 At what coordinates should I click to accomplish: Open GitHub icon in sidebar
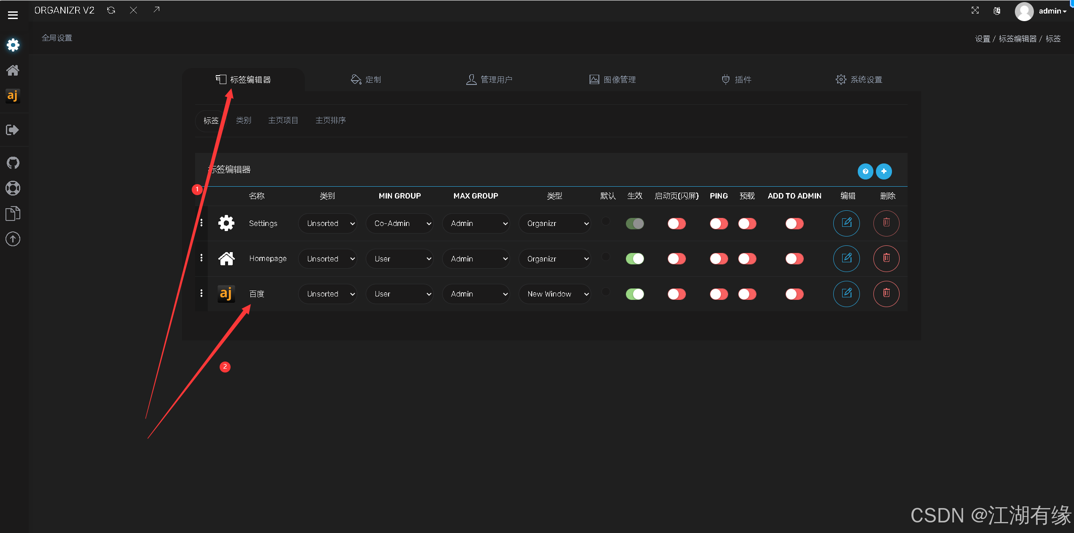[x=13, y=163]
